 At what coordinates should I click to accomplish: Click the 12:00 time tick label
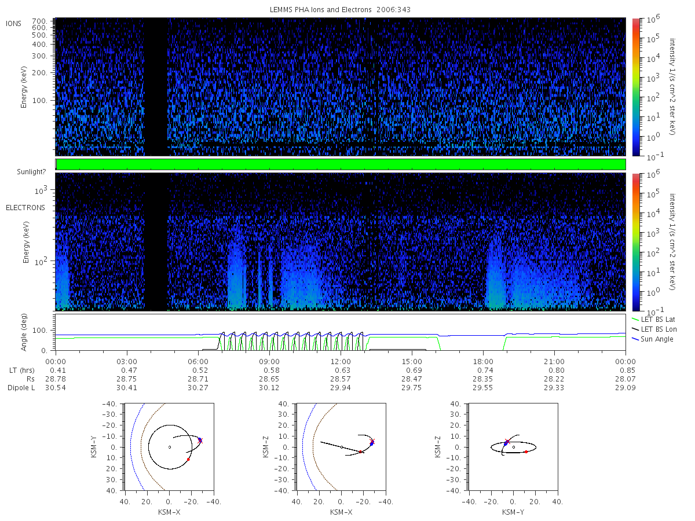click(x=341, y=361)
